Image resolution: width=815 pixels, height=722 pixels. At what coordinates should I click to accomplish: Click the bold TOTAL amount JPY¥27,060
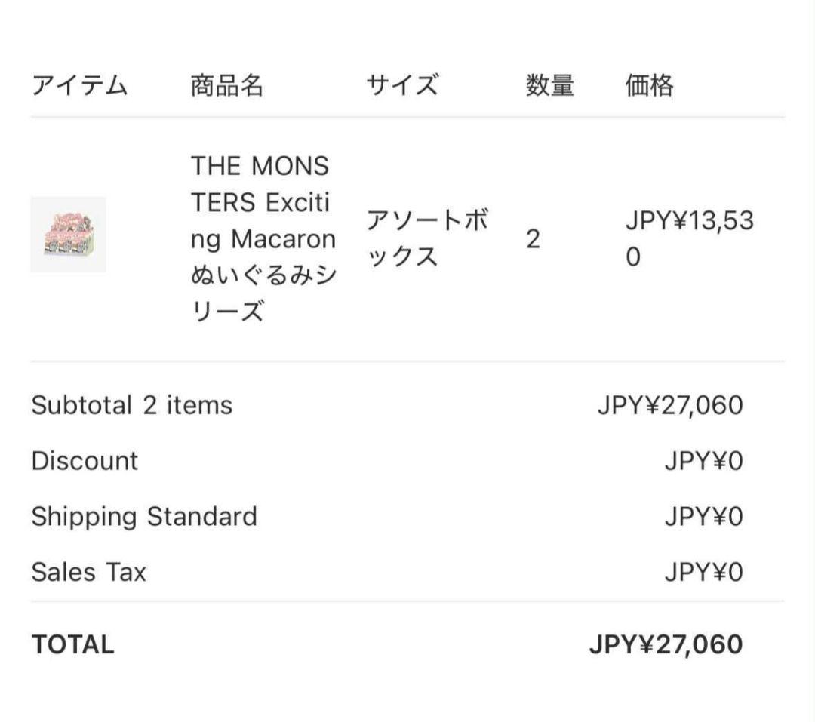(x=666, y=645)
